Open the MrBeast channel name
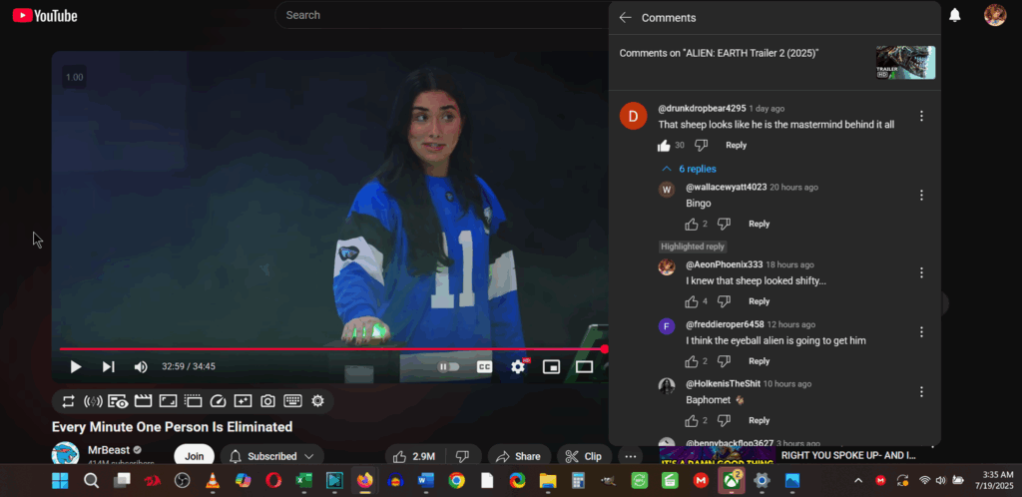Image resolution: width=1022 pixels, height=497 pixels. coord(108,450)
